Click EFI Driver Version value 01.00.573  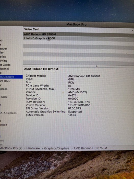coord(75,108)
